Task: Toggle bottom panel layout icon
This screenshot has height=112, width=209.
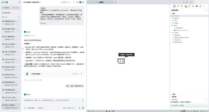Action: 184,2
